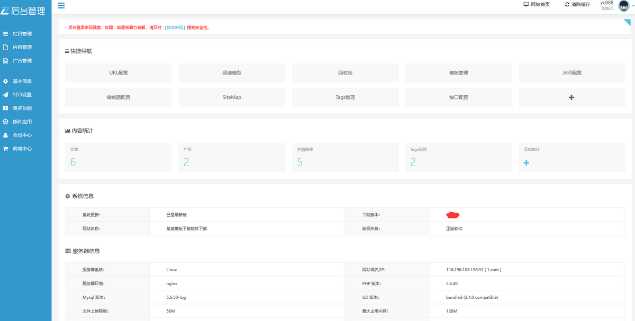Open the yc888 user dropdown arrow
This screenshot has height=321, width=635.
coord(632,5)
